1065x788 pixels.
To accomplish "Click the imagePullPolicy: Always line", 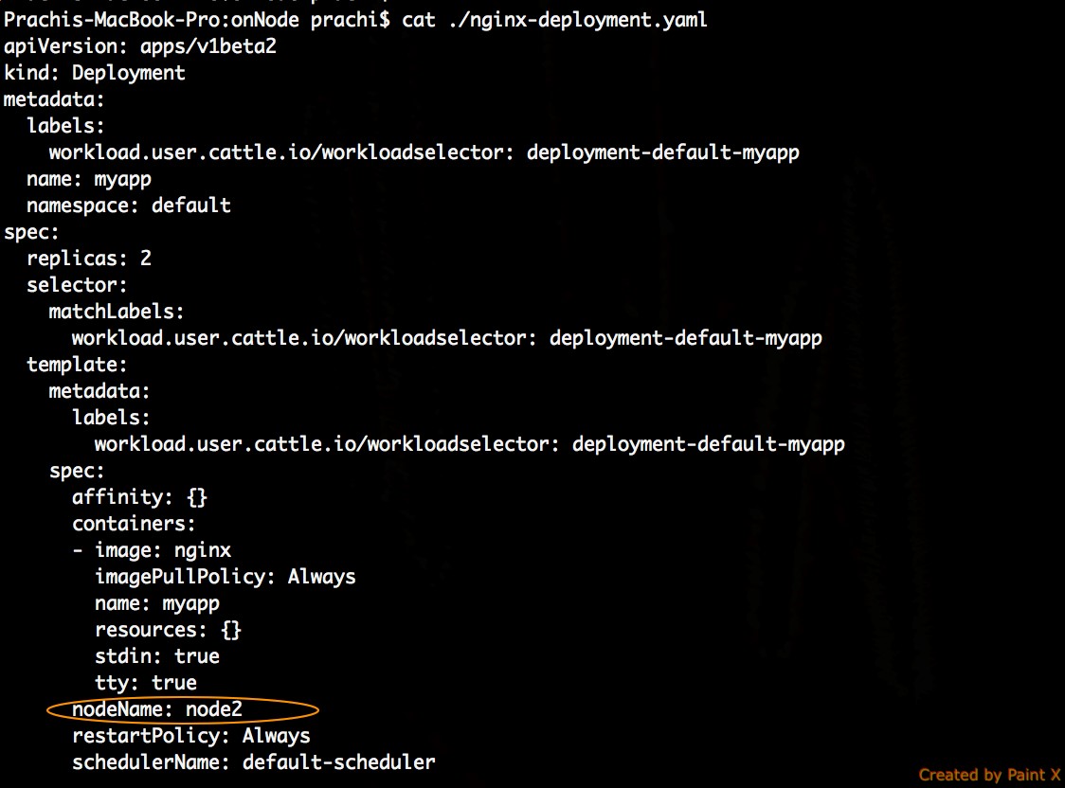I will (226, 577).
